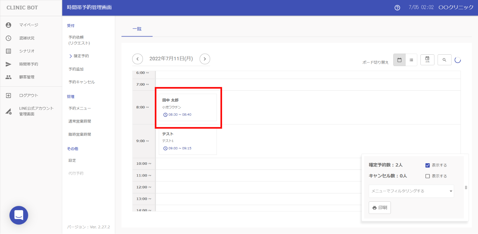Switch to calendar board view icon
This screenshot has height=234, width=478.
tap(399, 60)
